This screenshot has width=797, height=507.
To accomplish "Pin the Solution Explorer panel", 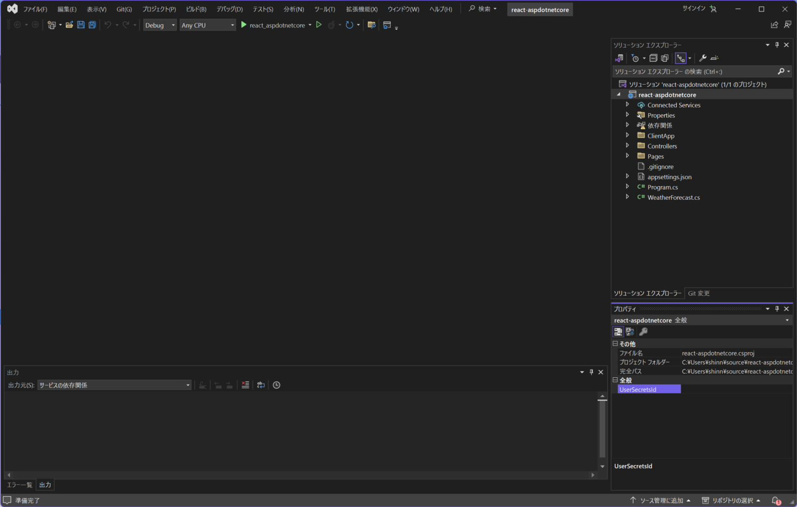I will click(x=776, y=45).
